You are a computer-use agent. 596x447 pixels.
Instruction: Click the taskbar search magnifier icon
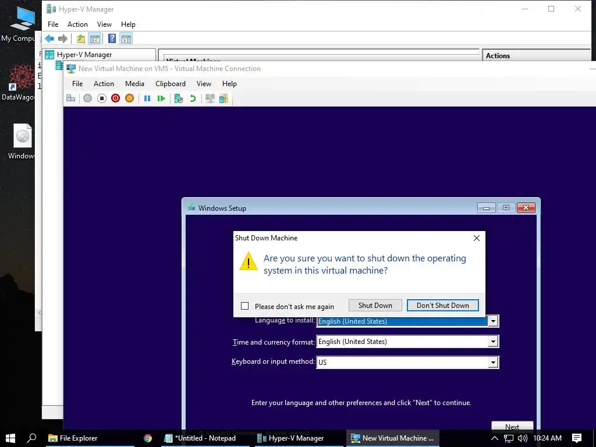[31, 438]
